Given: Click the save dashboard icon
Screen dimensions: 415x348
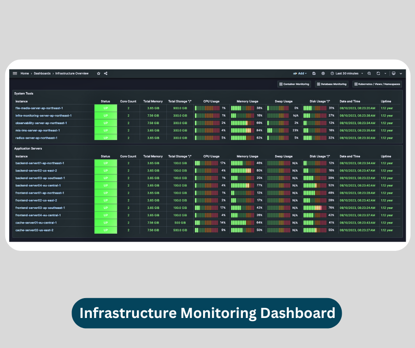Looking at the screenshot, I should pyautogui.click(x=314, y=73).
